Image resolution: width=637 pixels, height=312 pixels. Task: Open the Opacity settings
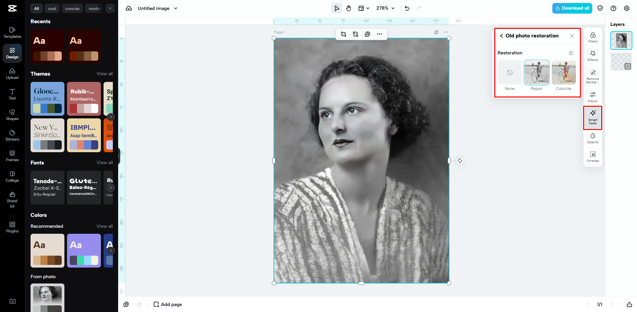(593, 138)
